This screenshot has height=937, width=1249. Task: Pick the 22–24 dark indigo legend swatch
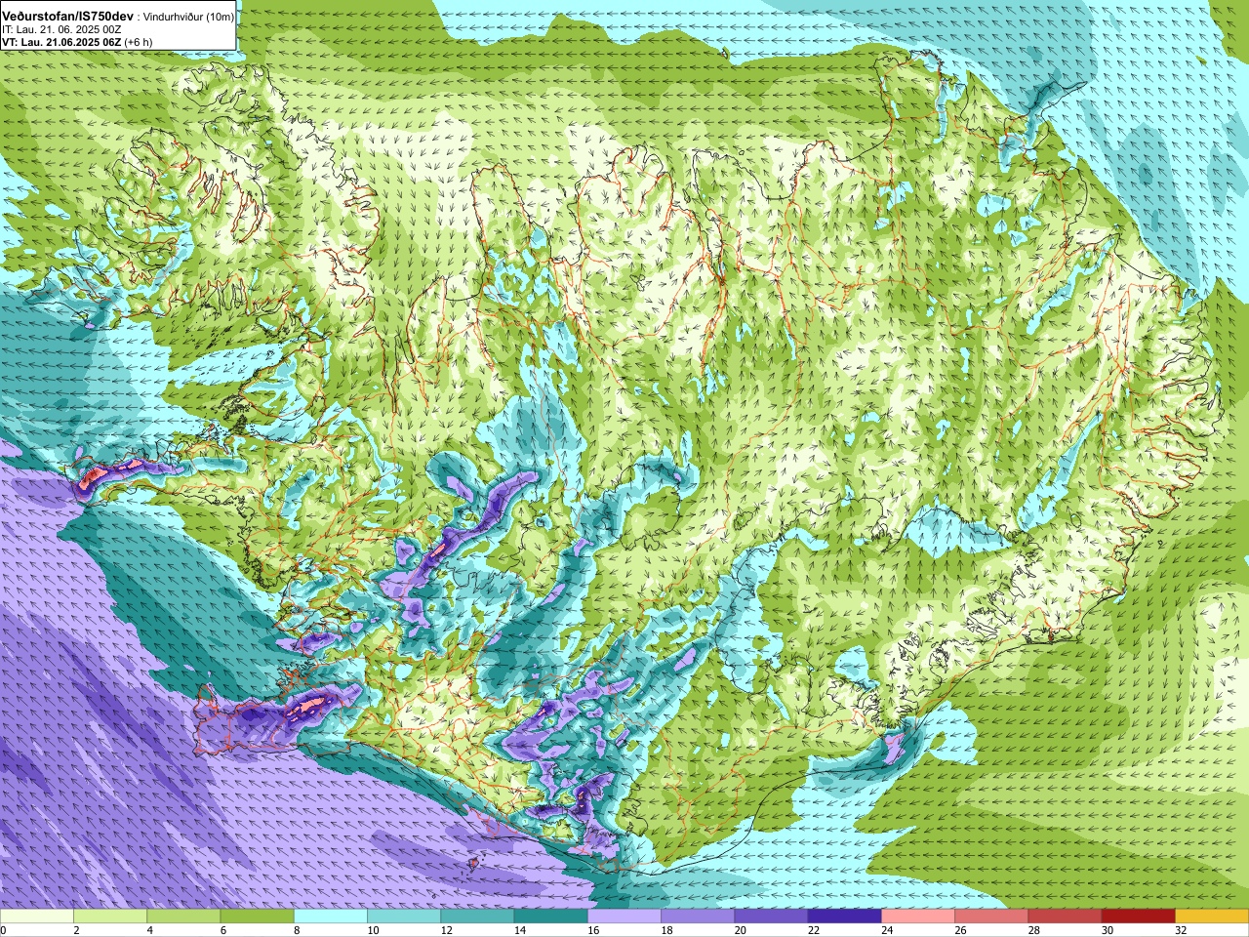(x=844, y=917)
